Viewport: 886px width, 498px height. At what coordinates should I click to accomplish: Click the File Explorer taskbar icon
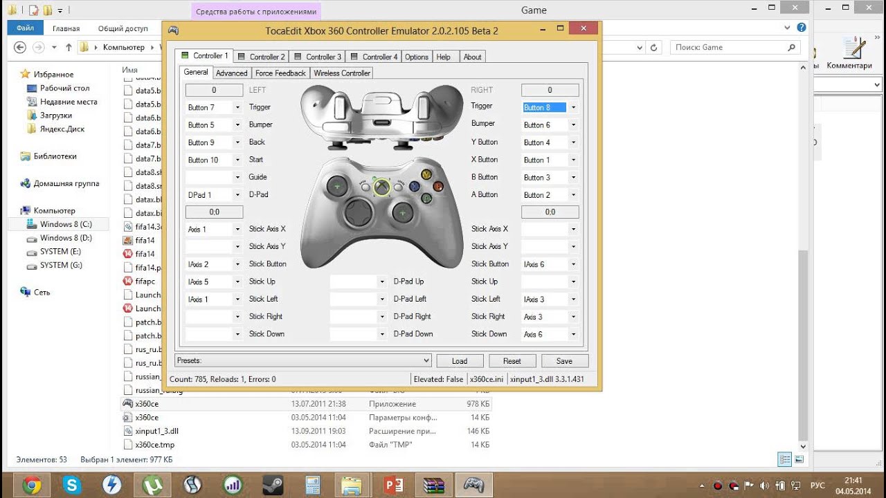coord(352,484)
